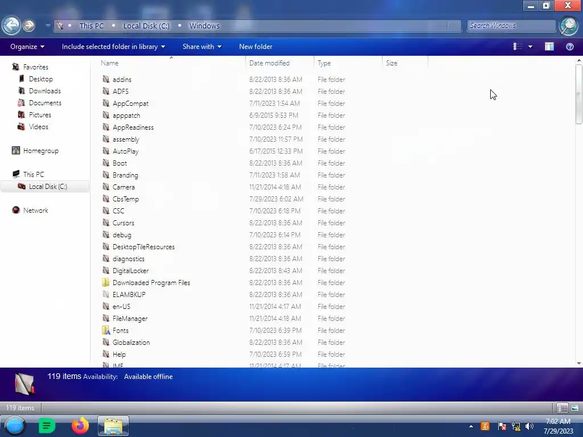The width and height of the screenshot is (583, 437).
Task: Select the apppatch folder name
Action: click(x=126, y=115)
